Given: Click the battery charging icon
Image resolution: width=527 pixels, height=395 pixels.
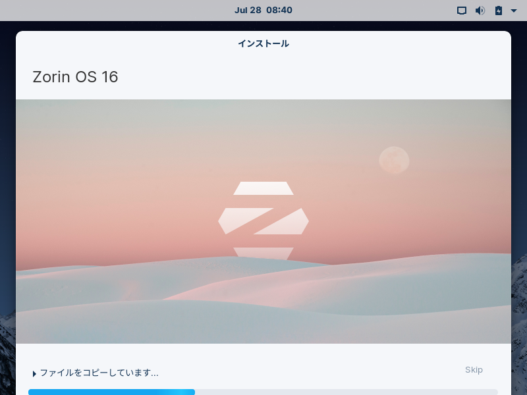Looking at the screenshot, I should [x=499, y=11].
